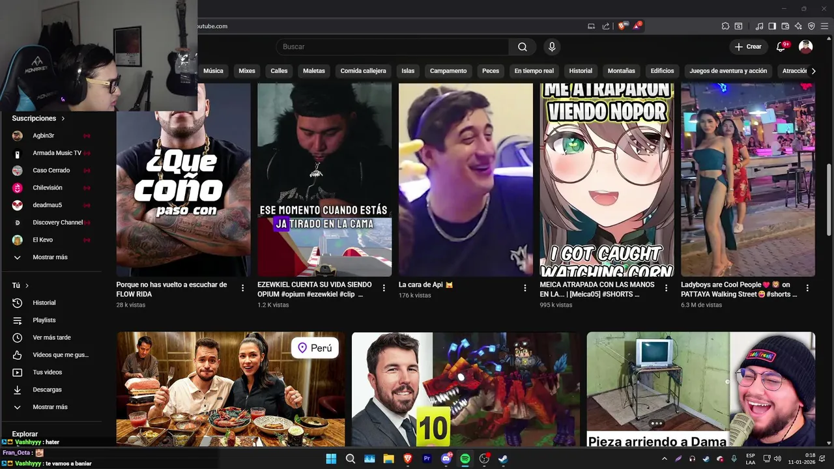Show hidden system tray icons
Screen dimensions: 834x469
(x=665, y=459)
